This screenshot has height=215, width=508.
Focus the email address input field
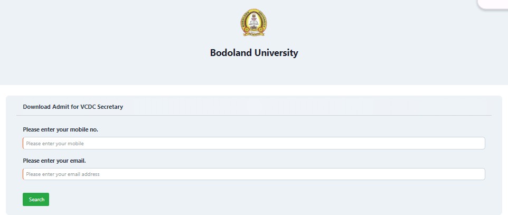253,174
